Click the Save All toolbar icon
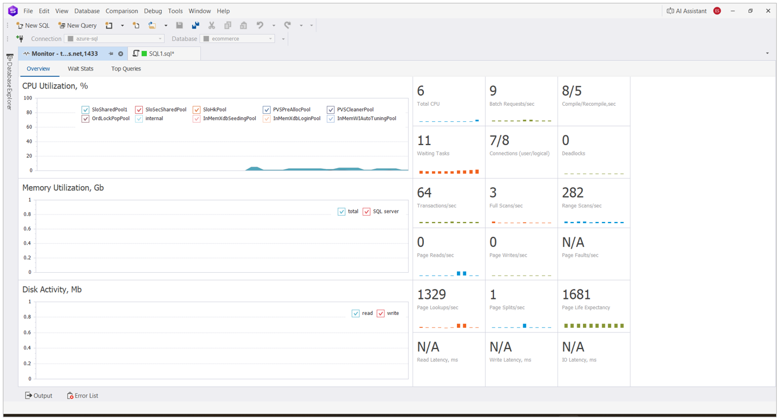 (195, 25)
